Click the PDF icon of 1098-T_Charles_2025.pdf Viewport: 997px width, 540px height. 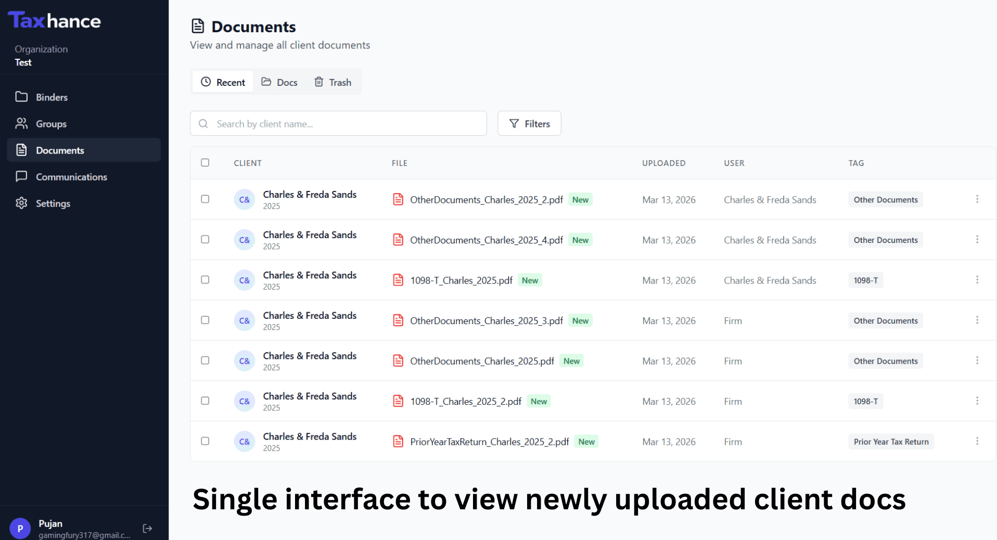click(398, 280)
